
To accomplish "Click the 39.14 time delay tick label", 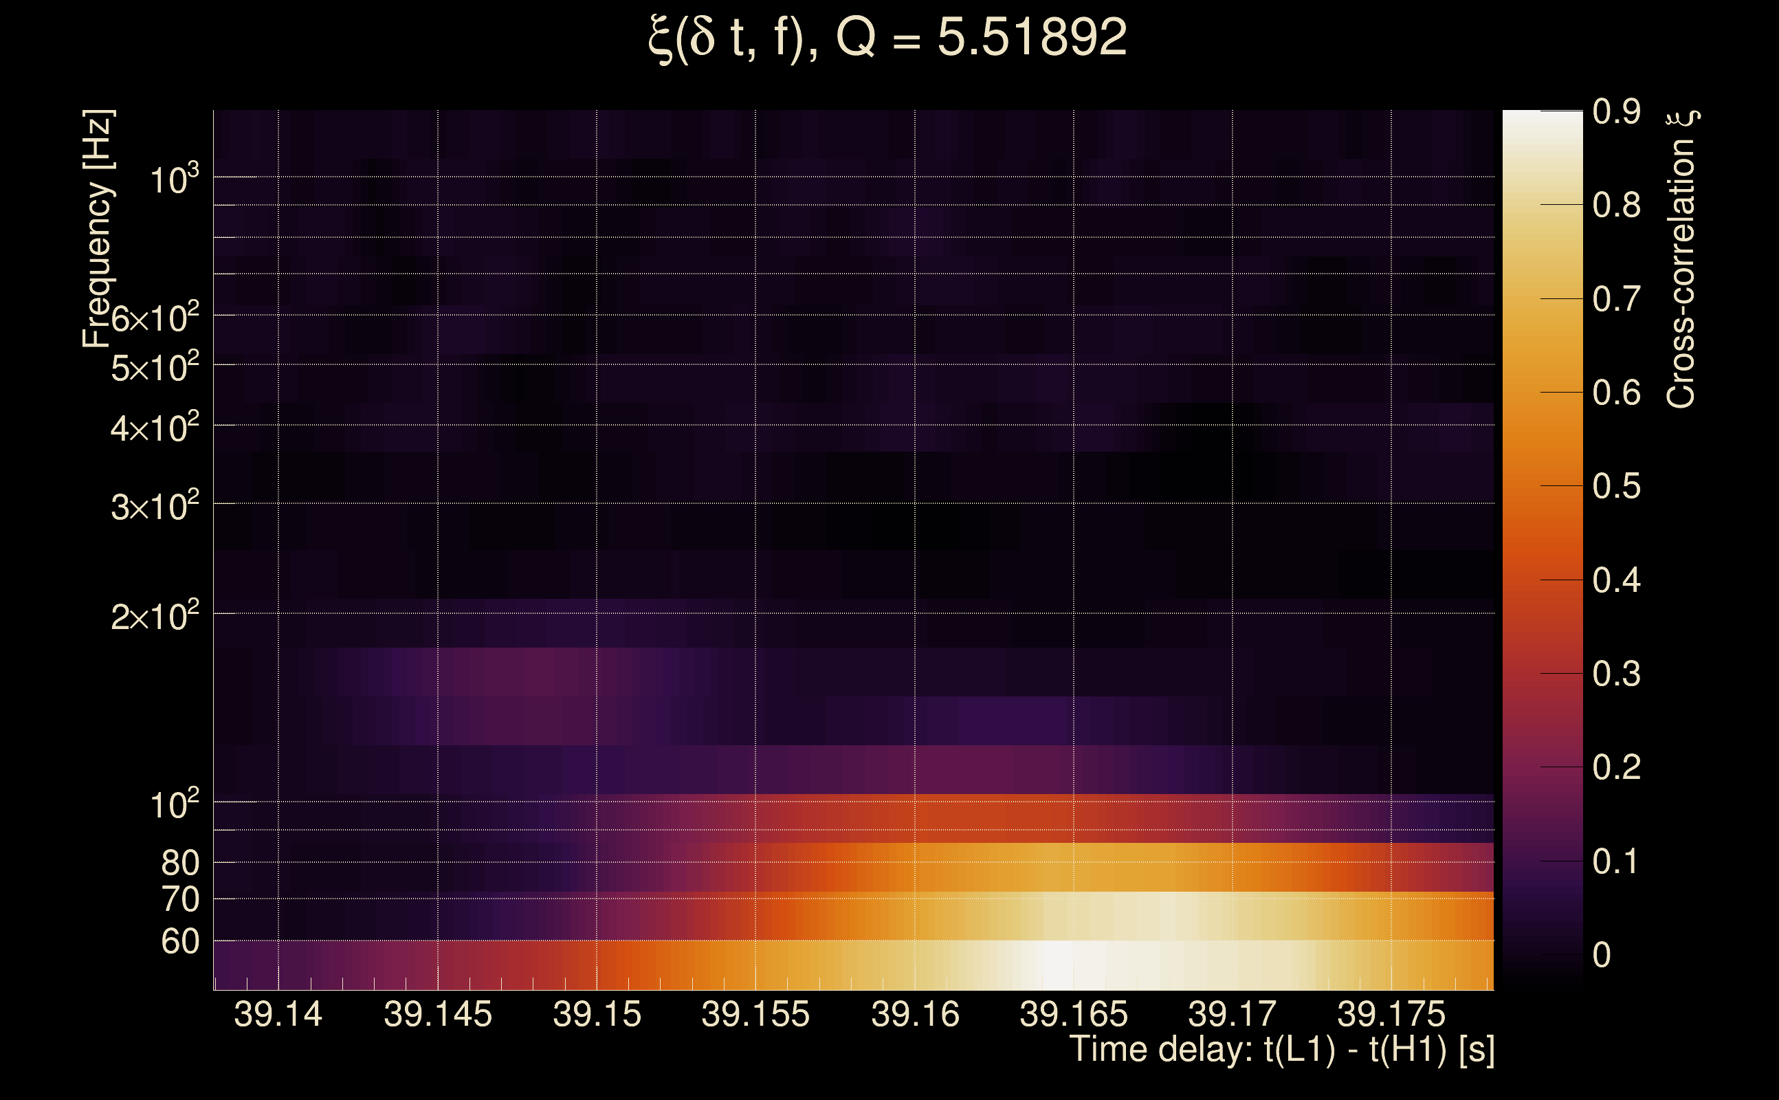I will coord(278,1014).
